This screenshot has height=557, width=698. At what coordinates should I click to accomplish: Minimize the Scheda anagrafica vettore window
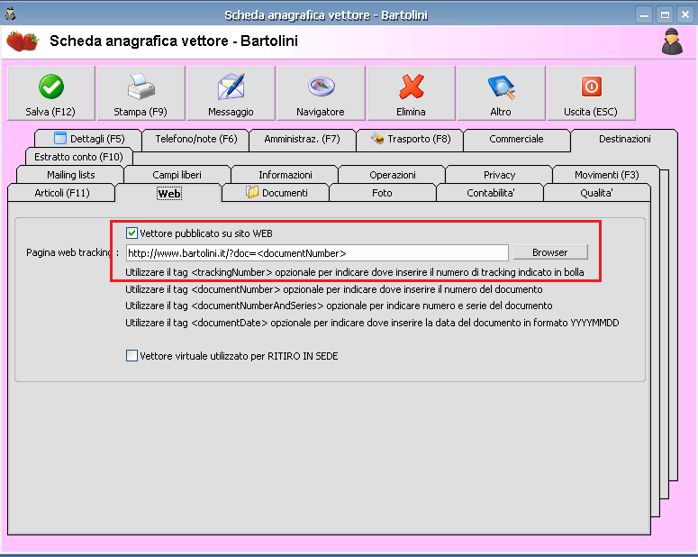[x=644, y=14]
